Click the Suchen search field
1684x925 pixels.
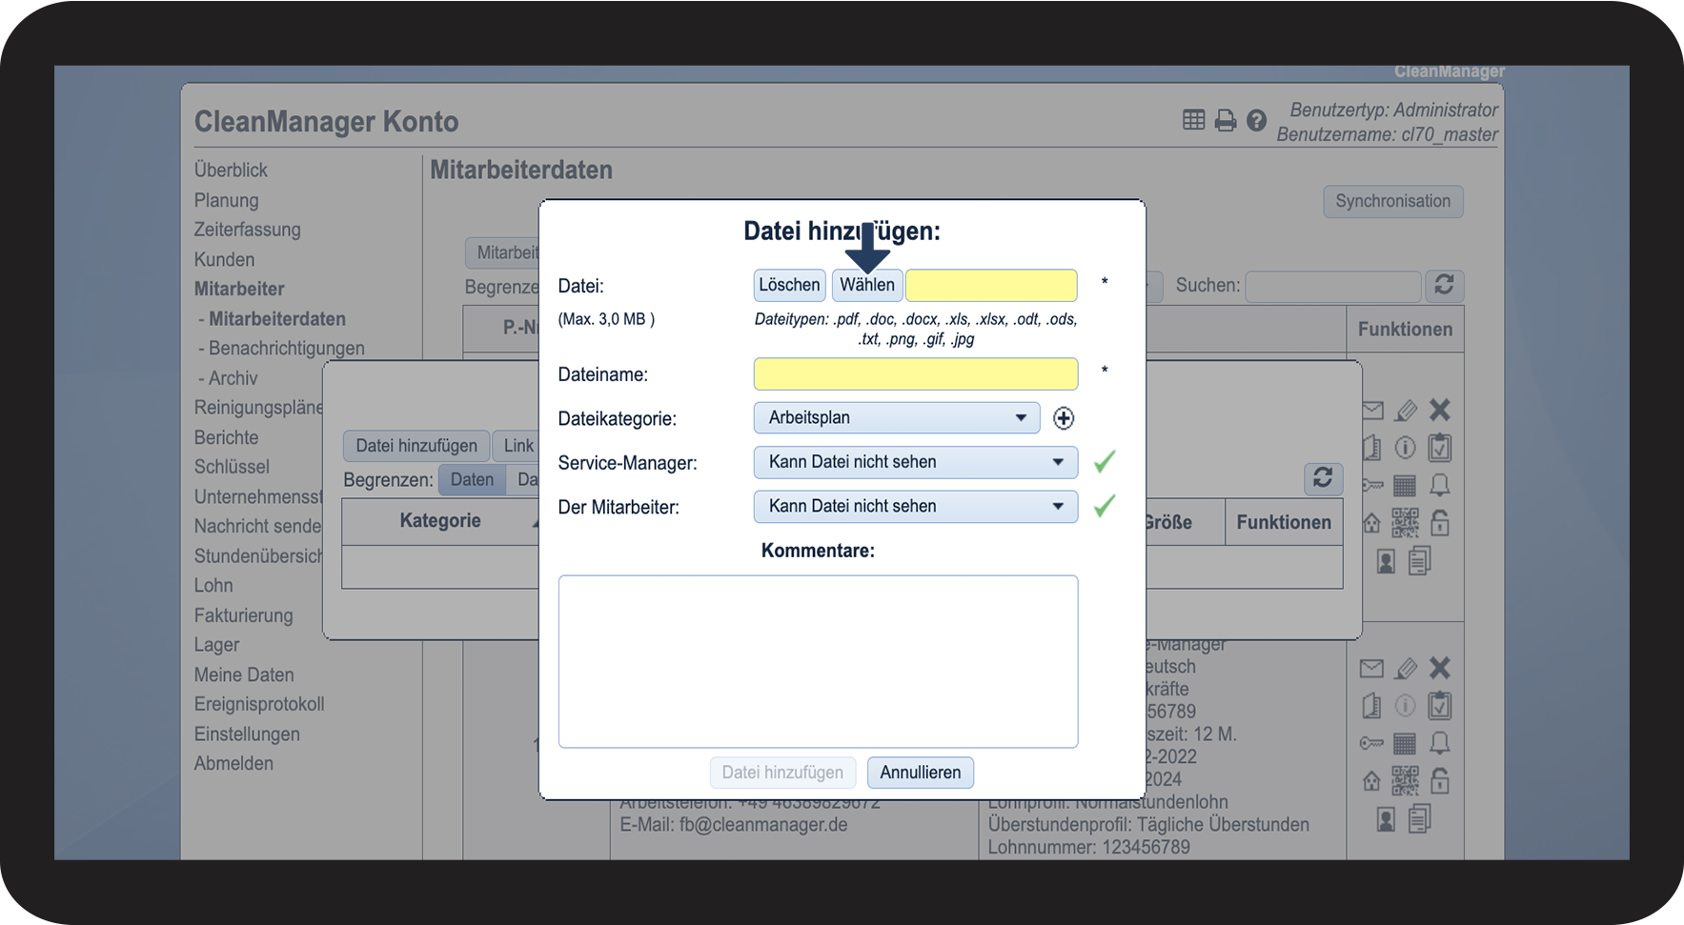click(1332, 286)
